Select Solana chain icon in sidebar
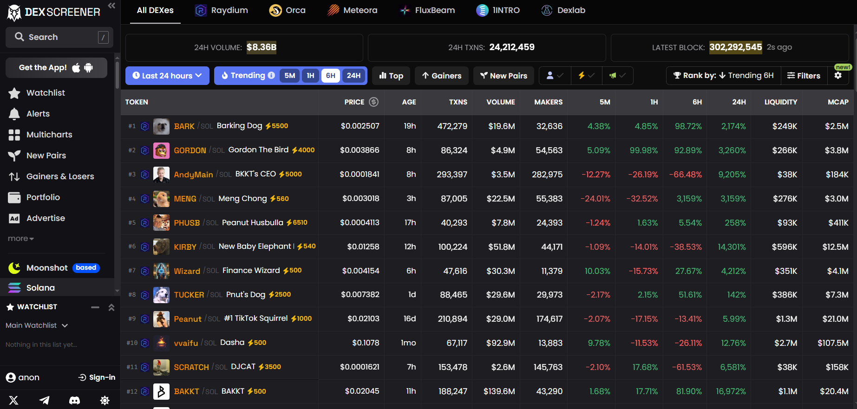857x409 pixels. (x=14, y=288)
